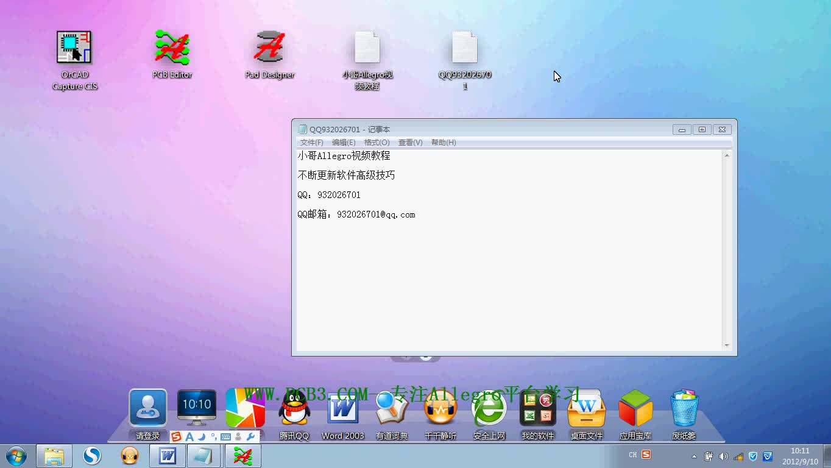The height and width of the screenshot is (468, 831).
Task: Toggle the moon half-width mode on IME bar
Action: tap(201, 436)
